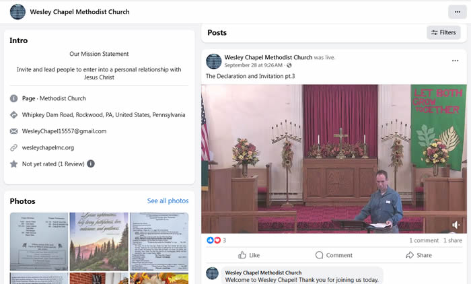The image size is (471, 284).
Task: Like the Declaration and Invitation post
Action: click(249, 255)
